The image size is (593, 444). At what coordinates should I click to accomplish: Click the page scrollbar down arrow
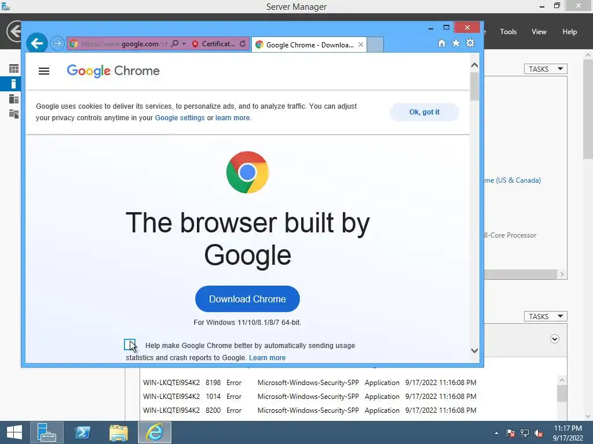coord(475,351)
